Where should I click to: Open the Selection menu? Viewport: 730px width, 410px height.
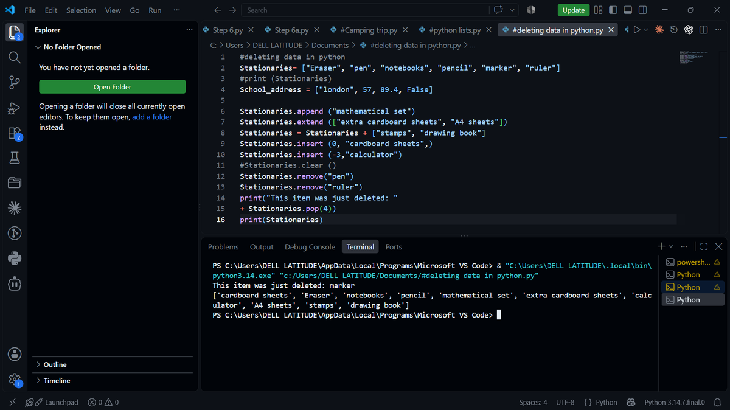(82, 10)
